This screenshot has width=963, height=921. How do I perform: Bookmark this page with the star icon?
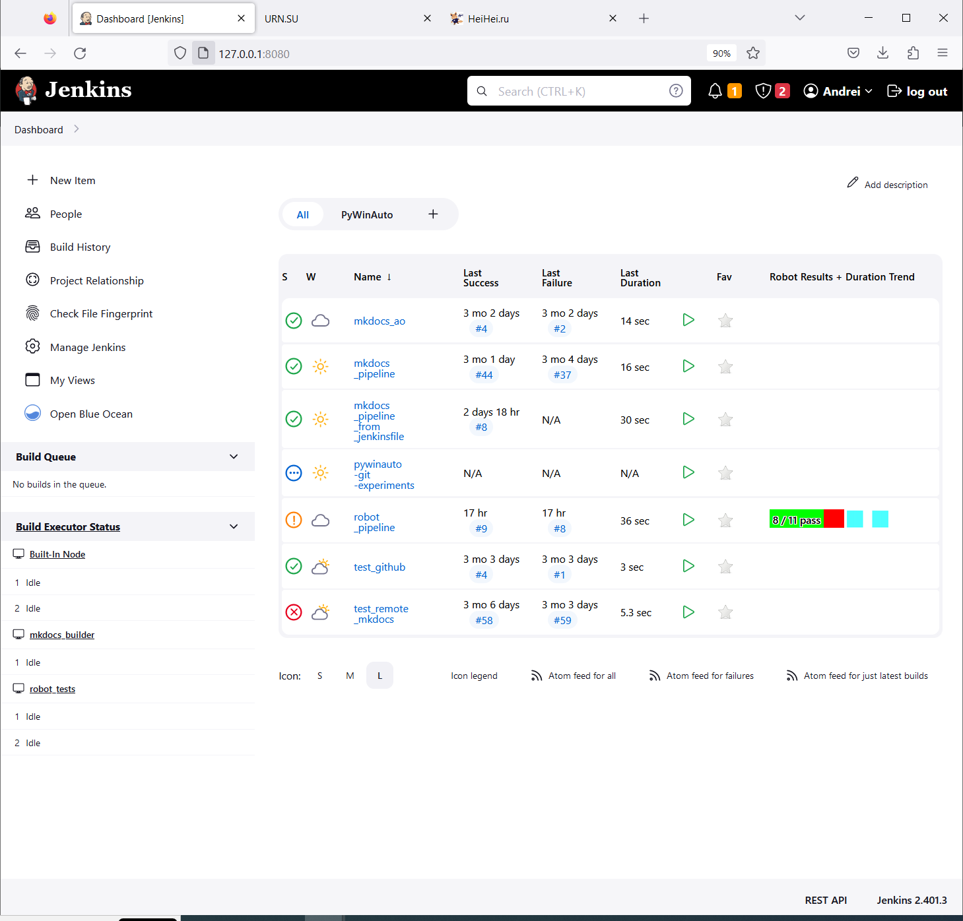click(753, 53)
